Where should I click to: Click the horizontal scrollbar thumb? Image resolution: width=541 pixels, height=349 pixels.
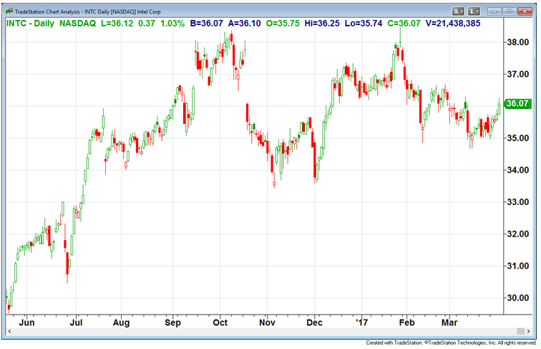pyautogui.click(x=520, y=331)
